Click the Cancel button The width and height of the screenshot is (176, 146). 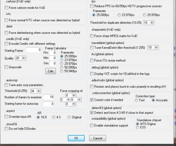click(x=97, y=138)
